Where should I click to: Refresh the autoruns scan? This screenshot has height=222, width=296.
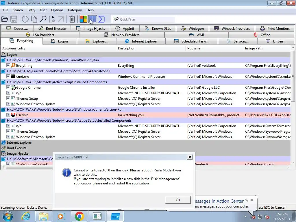[25, 19]
